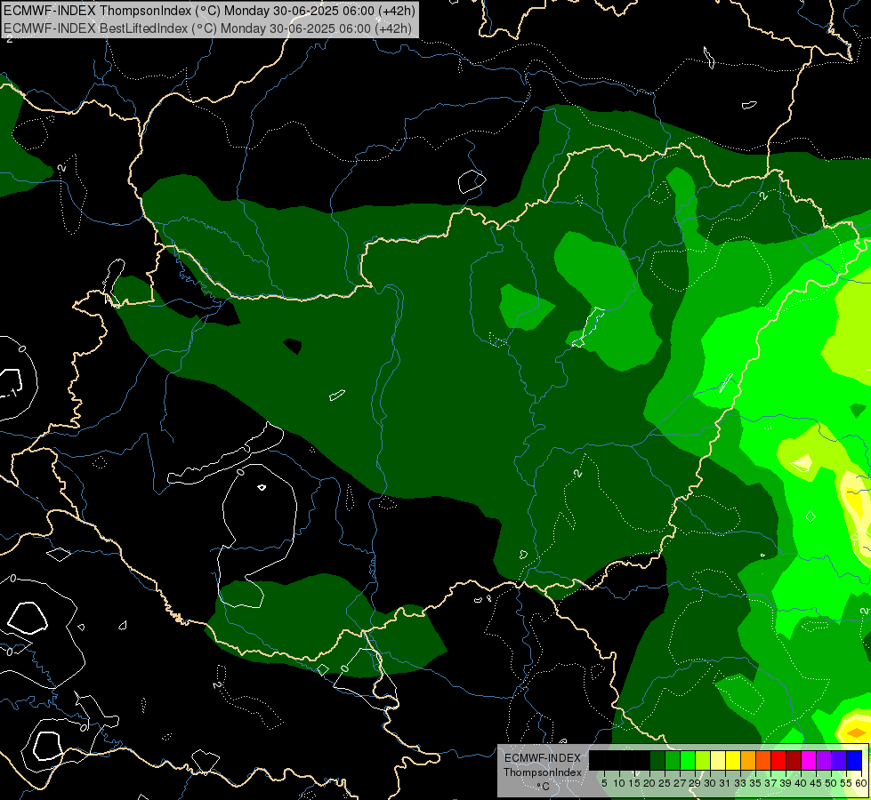Click the -1 contour label on the map
871x800 pixels.
coord(12,393)
